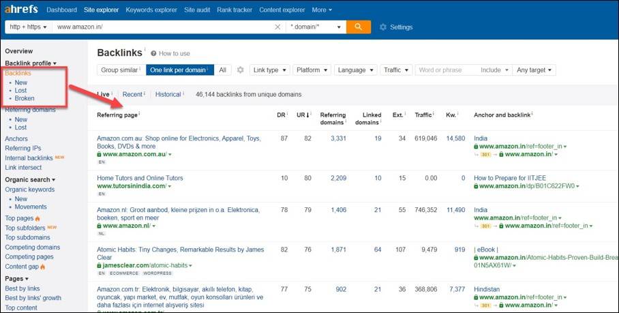Click the green lock icon beside www.amazon.com.au
619x313 pixels.
pos(99,154)
